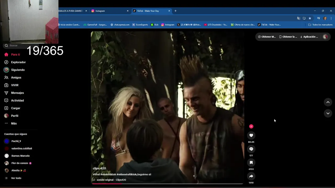Open Kick bookmark
Viewport: 335px width, 188px height.
tap(155, 25)
